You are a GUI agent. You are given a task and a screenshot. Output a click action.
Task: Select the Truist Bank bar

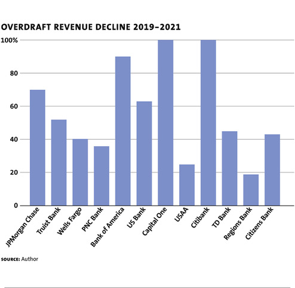[59, 163]
